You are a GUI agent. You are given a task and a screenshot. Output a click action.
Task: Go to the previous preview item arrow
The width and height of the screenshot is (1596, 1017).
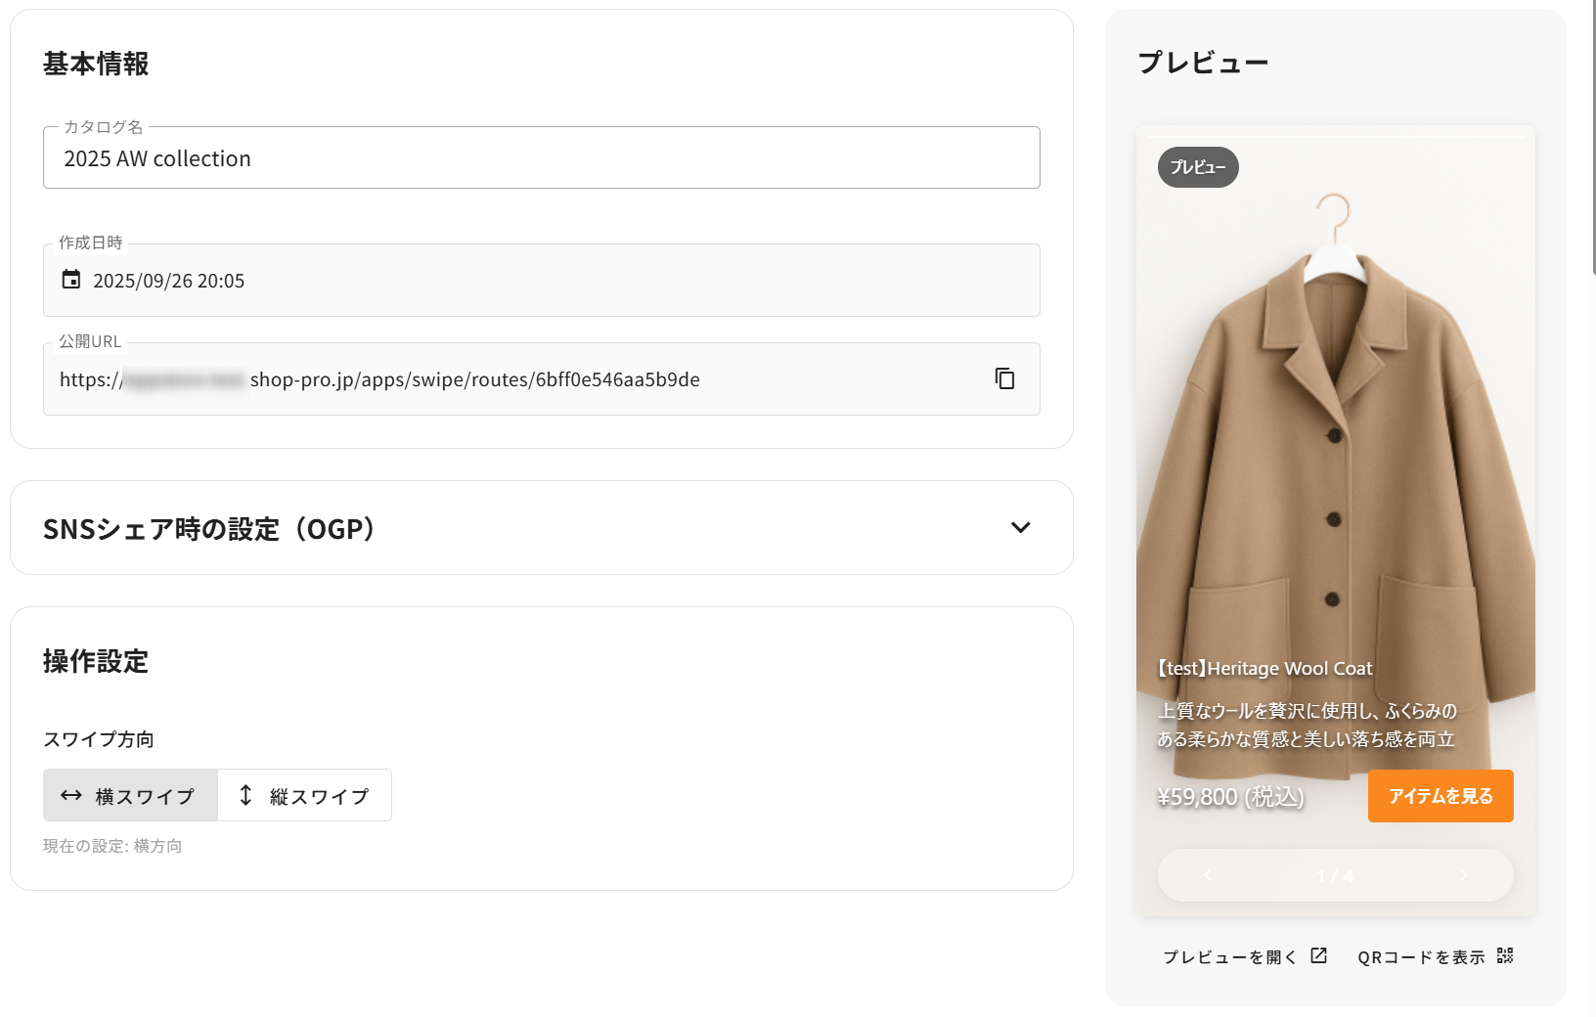pos(1208,875)
